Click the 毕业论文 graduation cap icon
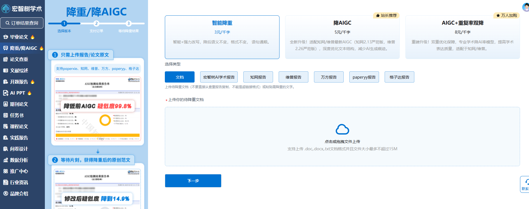529x209 pixels. click(x=6, y=37)
